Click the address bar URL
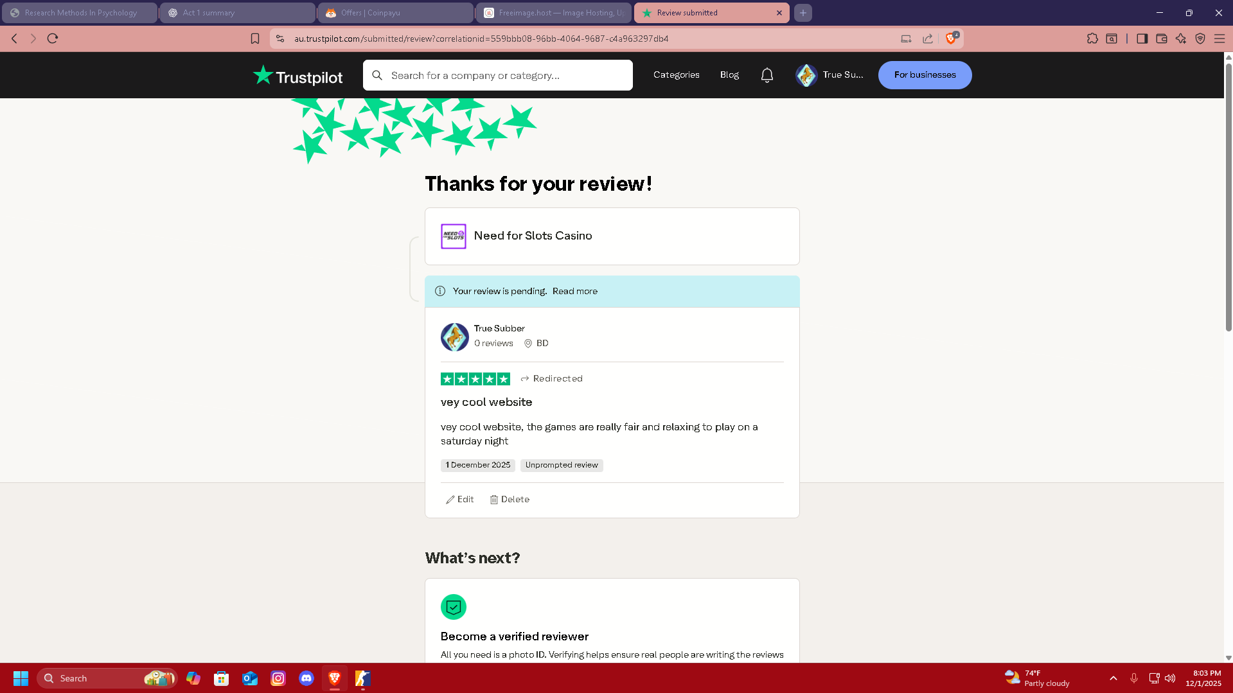 pyautogui.click(x=481, y=39)
